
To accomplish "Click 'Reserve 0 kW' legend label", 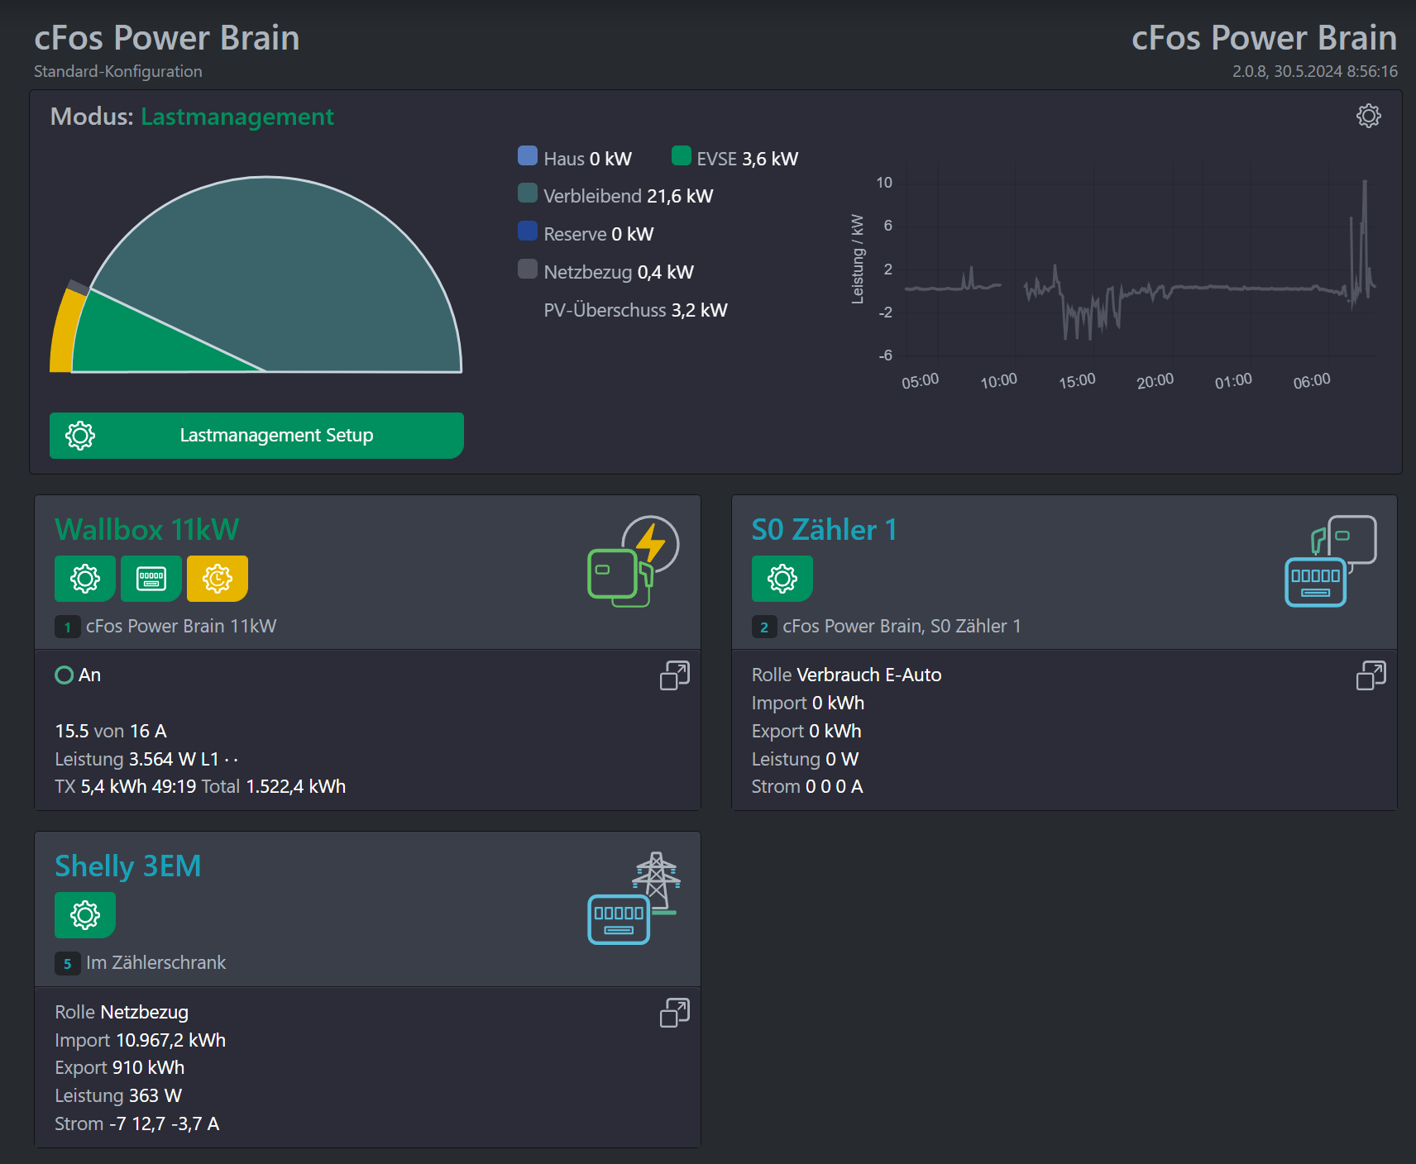I will click(x=599, y=234).
